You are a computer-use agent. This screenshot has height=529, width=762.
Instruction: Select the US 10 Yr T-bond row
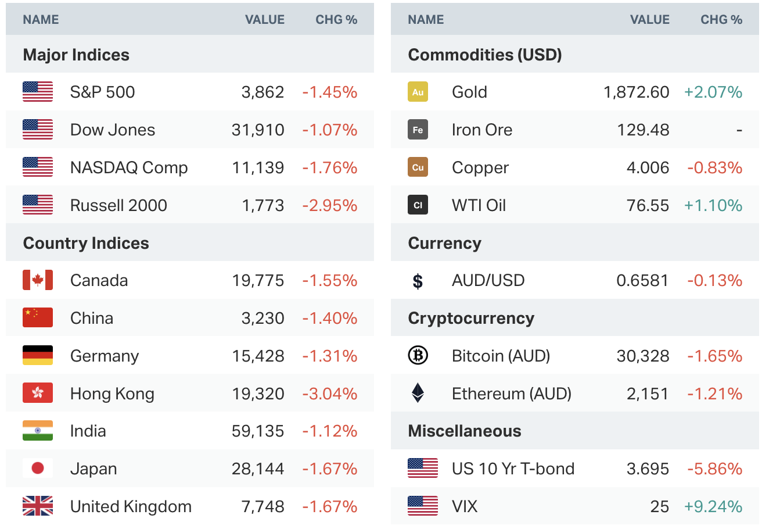pyautogui.click(x=513, y=469)
